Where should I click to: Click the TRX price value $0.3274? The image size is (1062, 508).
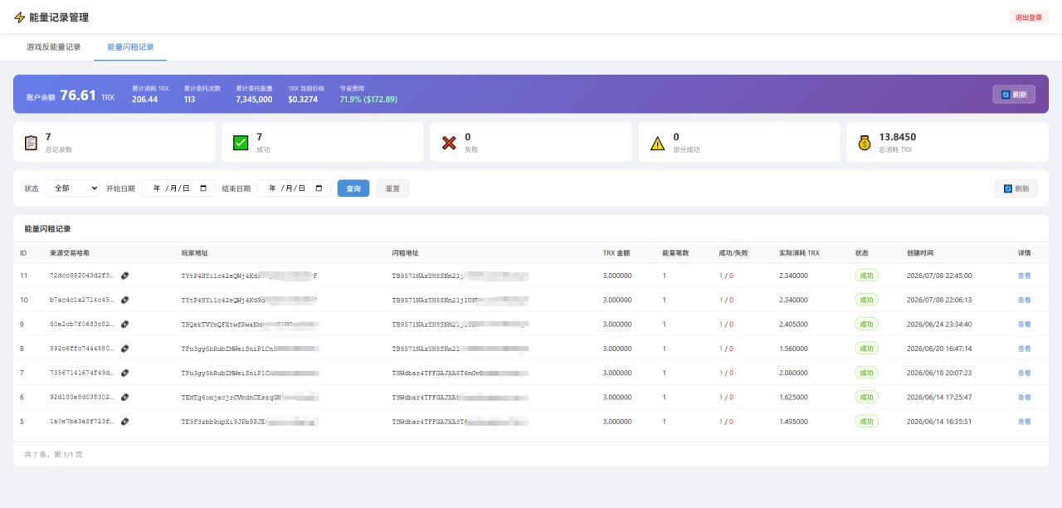click(303, 100)
